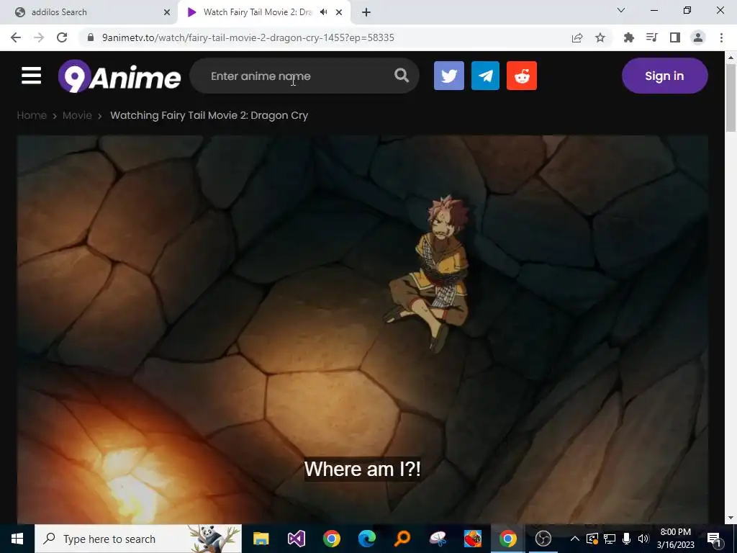Follow the Home breadcrumb link

coord(32,115)
